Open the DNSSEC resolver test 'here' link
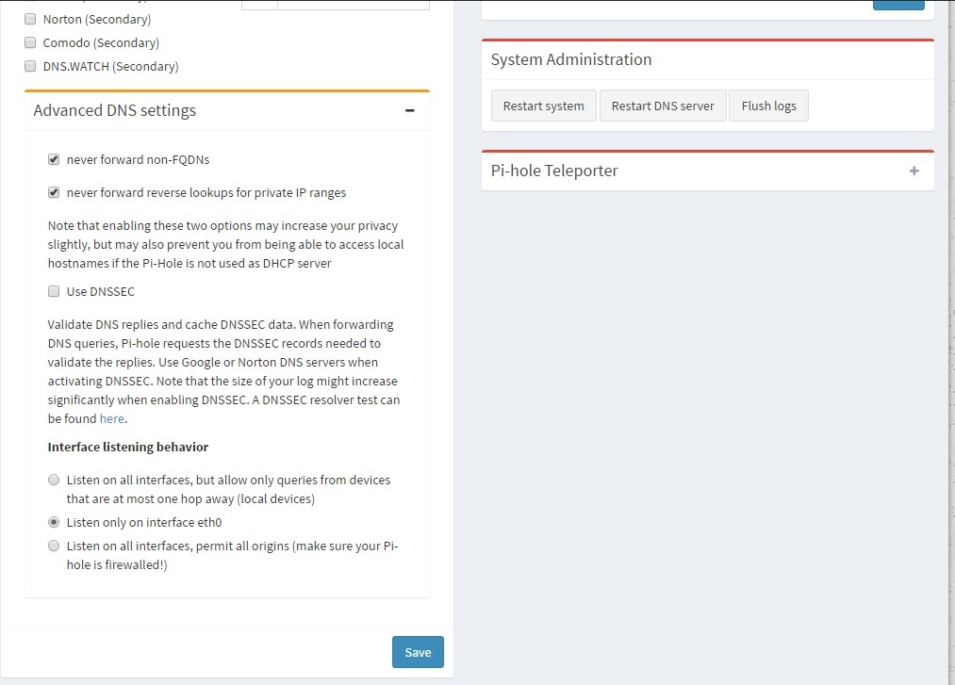Screen dimensions: 955x685 pos(112,419)
